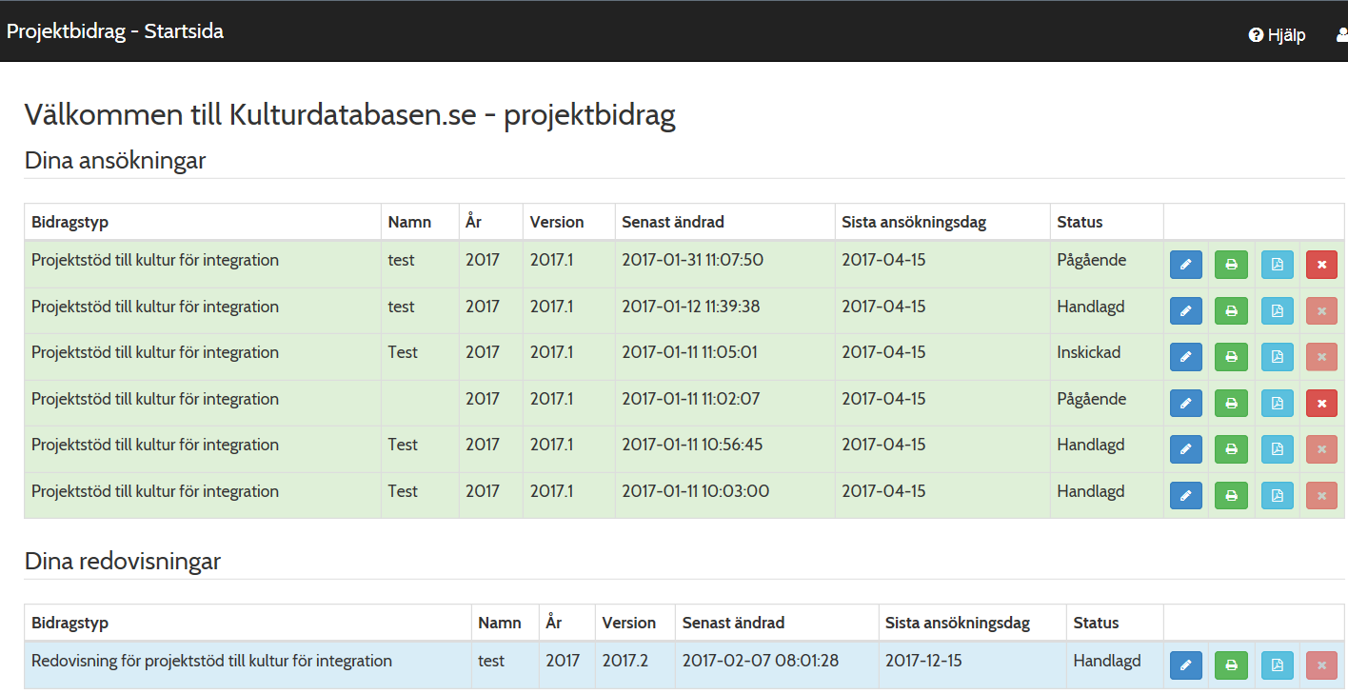Click Namn header in Dina ansökningar table

(x=409, y=222)
